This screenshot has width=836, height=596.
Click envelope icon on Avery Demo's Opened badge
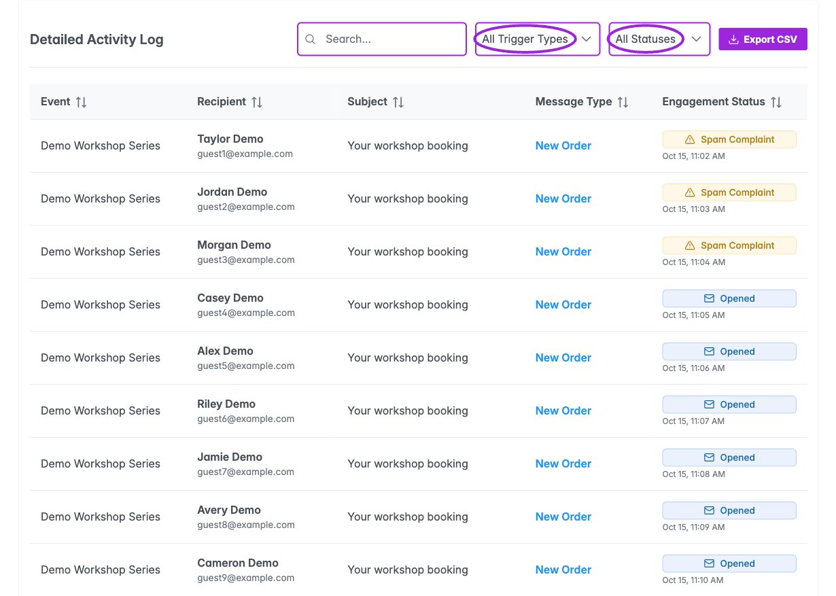pos(709,510)
